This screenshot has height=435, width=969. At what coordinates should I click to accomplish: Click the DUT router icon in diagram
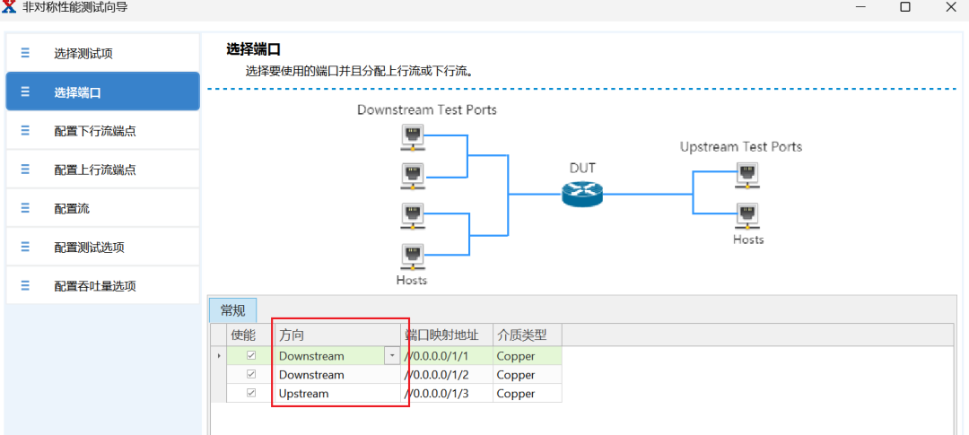point(582,193)
